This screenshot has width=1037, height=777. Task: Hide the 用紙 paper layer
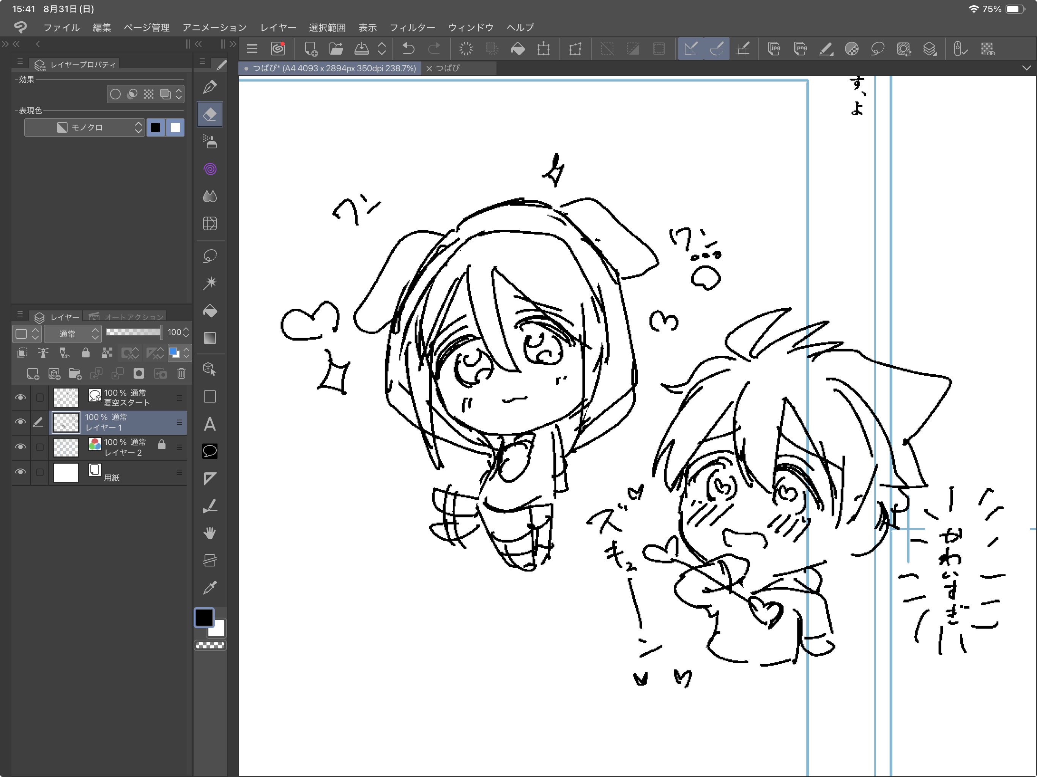click(20, 472)
